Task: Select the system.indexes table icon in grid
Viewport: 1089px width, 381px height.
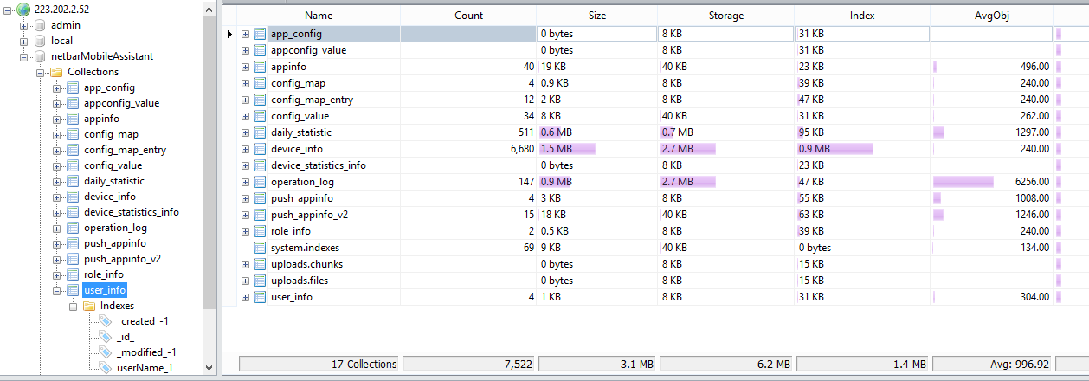Action: 260,248
